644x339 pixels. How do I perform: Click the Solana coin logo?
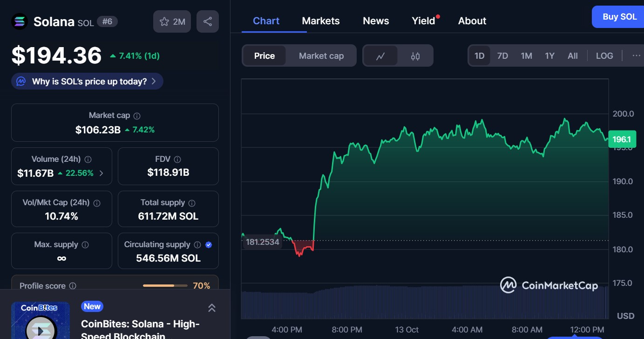(20, 21)
